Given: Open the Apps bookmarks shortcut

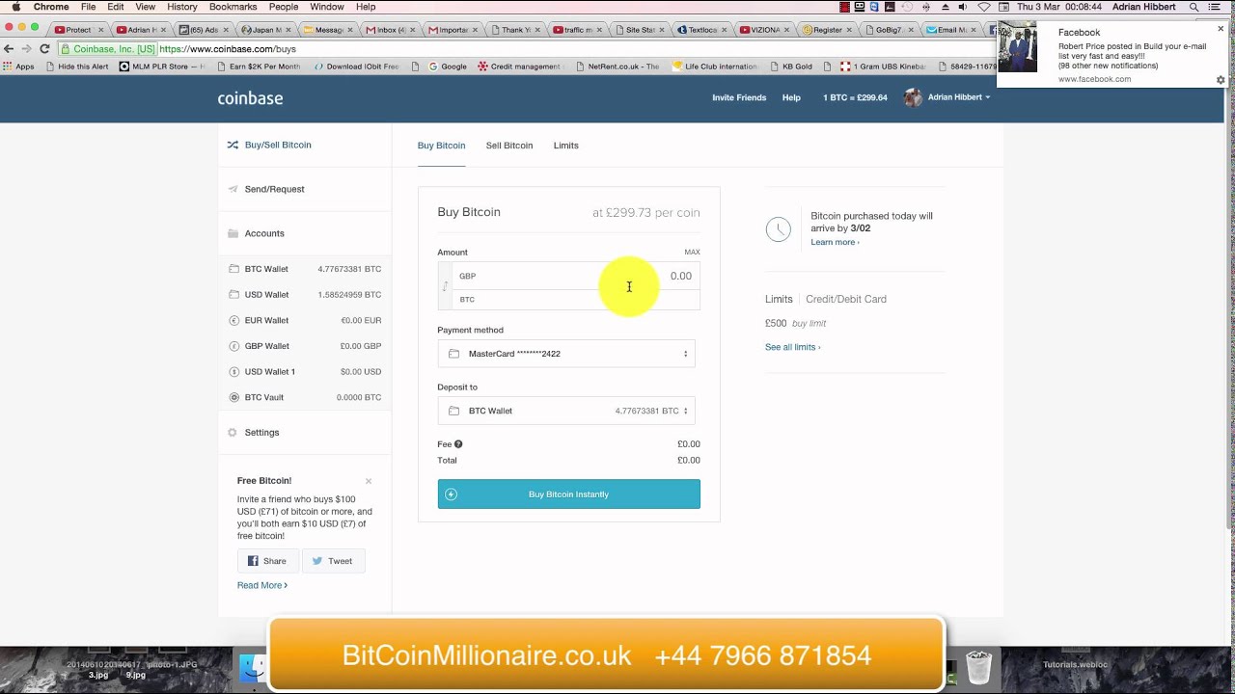Looking at the screenshot, I should click(18, 67).
